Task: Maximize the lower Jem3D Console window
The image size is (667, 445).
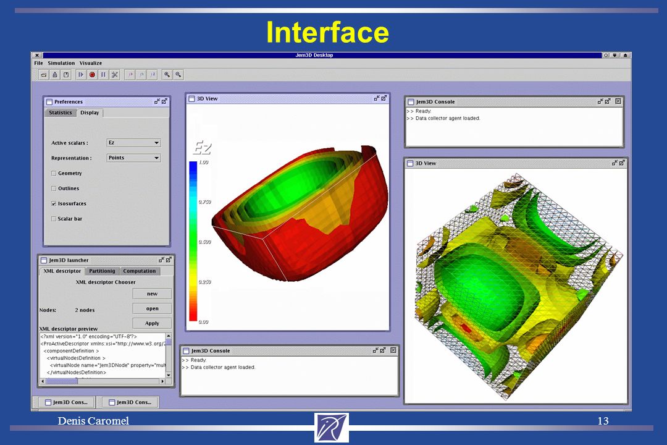Action: [383, 350]
